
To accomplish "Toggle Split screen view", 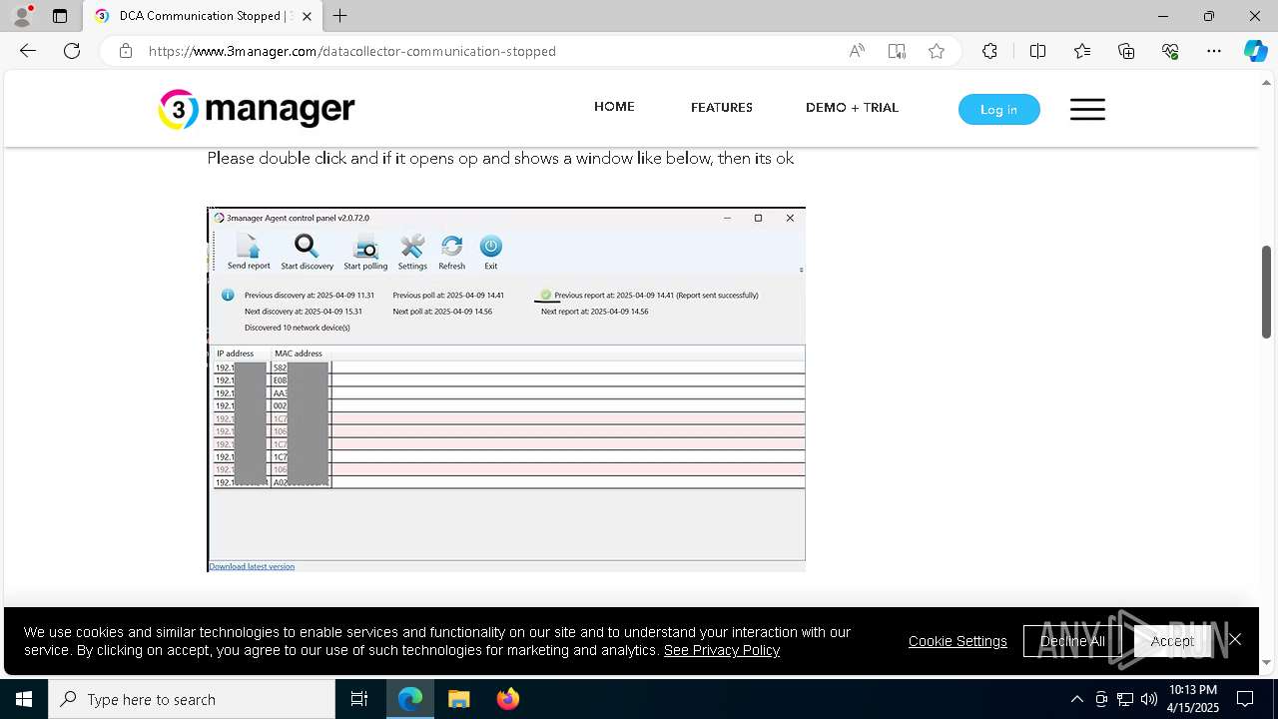I will [1037, 51].
